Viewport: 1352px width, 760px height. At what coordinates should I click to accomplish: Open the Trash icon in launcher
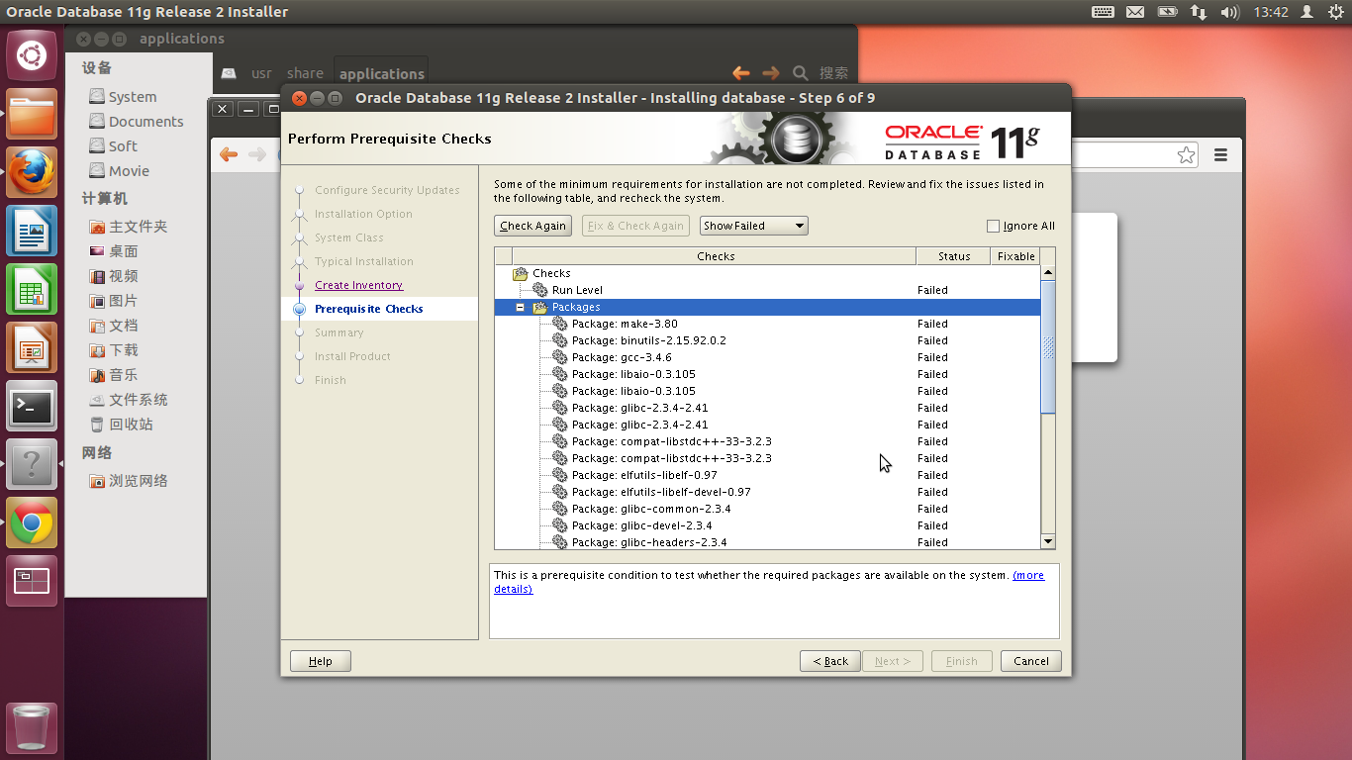point(32,728)
